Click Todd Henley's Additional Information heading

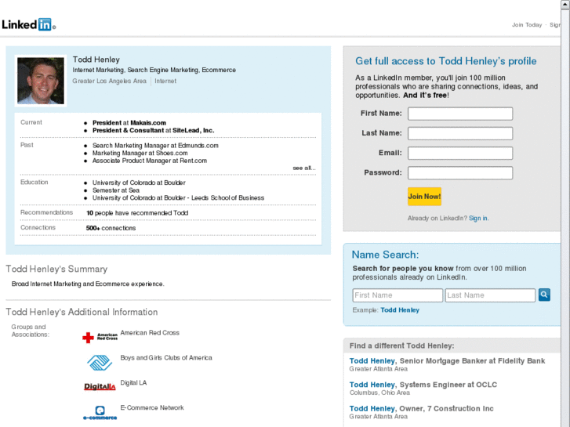(x=82, y=312)
